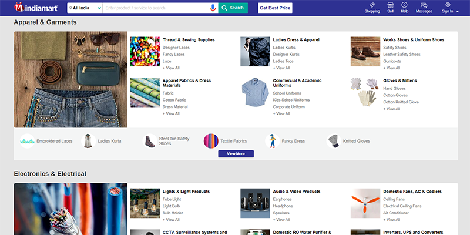Open Thread & Sewing Supplies heading link
Screen dimensions: 470x235
[189, 40]
